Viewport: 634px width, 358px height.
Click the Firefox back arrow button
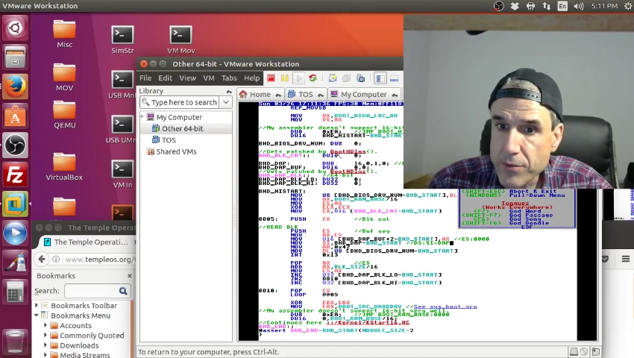(42, 259)
